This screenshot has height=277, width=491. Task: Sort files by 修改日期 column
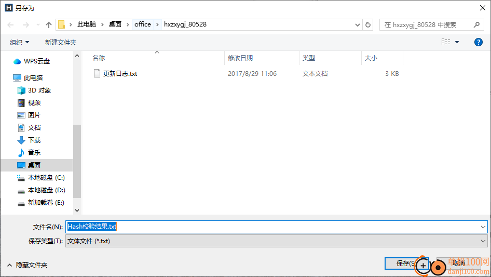(x=240, y=58)
